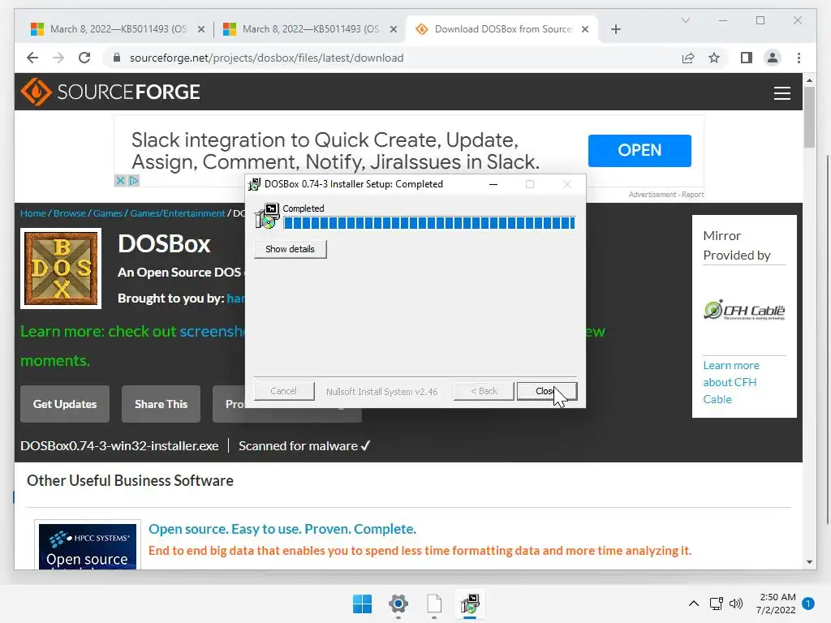Open the Home breadcrumb link
The height and width of the screenshot is (623, 831).
32,213
